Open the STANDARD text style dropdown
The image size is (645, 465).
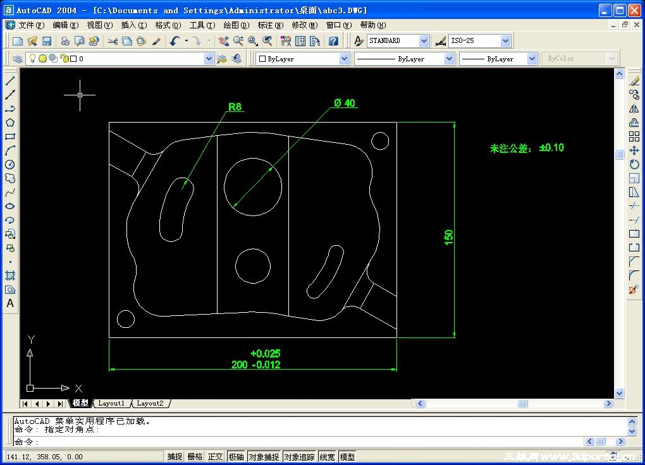[424, 40]
